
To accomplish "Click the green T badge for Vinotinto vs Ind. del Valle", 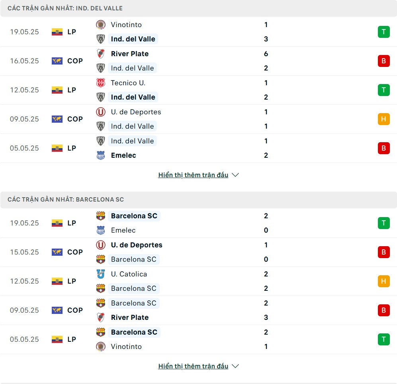I will (x=383, y=32).
